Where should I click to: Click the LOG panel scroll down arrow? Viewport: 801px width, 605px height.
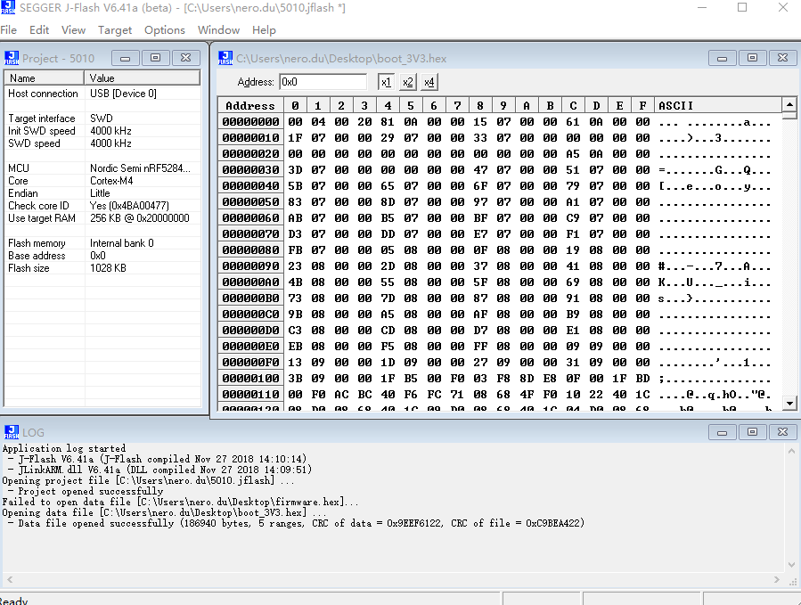(791, 565)
